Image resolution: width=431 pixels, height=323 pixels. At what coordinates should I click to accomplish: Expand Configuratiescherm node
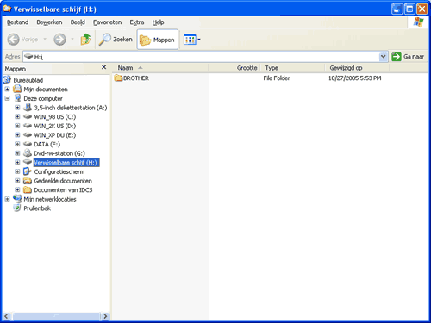17,171
